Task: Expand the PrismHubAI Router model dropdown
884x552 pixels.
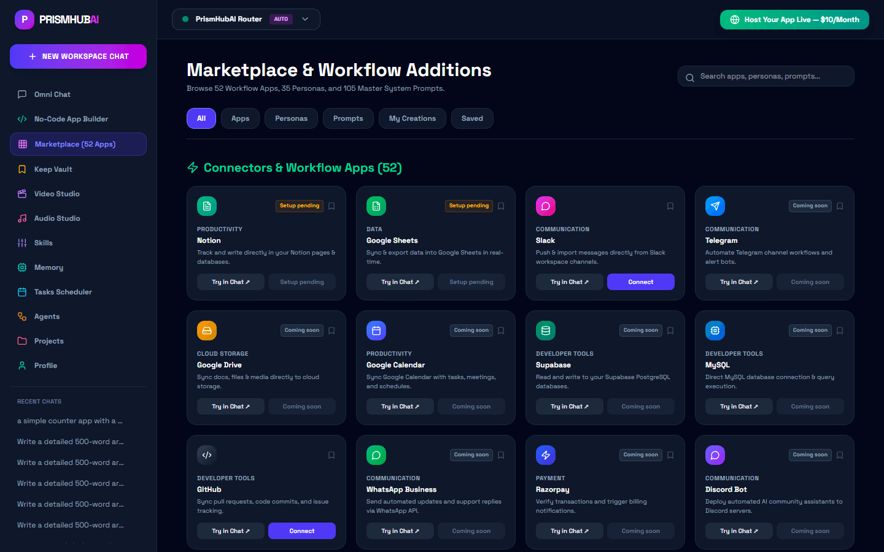Action: click(246, 19)
